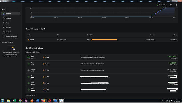This screenshot has height=103, width=183.
Task: Click the Ledger Live taskbar icon
Action: (61, 101)
